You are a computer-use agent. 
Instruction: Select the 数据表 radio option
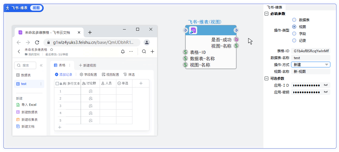pyautogui.click(x=294, y=20)
